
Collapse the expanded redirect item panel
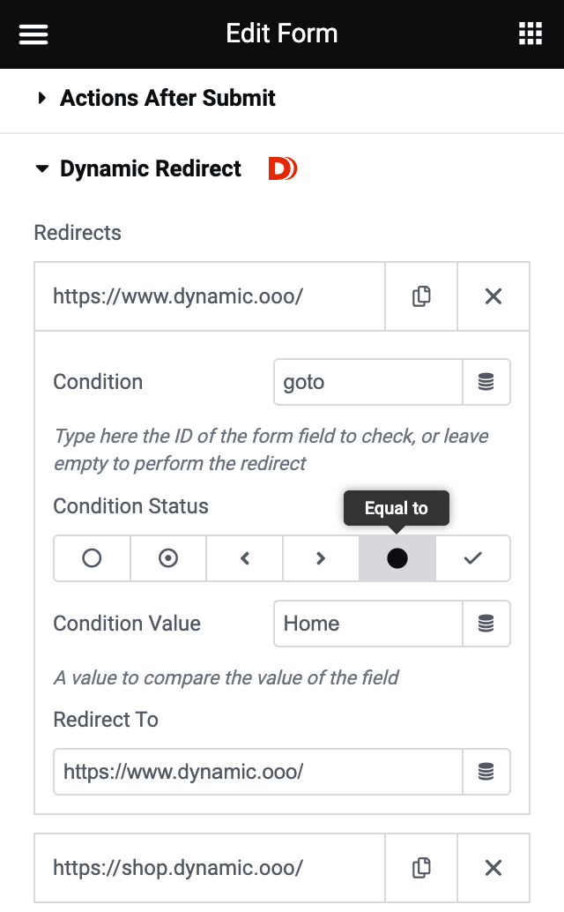pyautogui.click(x=209, y=296)
